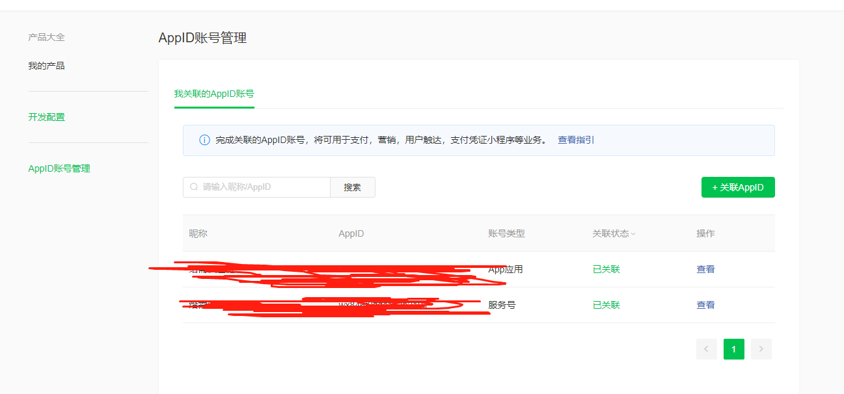Click the magnifier icon in search box
The width and height of the screenshot is (844, 394).
tap(194, 187)
